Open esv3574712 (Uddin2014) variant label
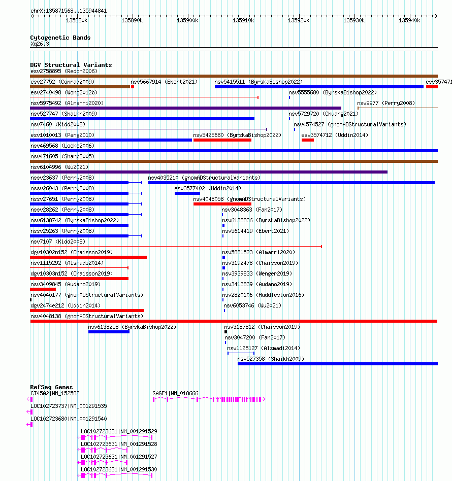452x481 pixels. (335, 135)
